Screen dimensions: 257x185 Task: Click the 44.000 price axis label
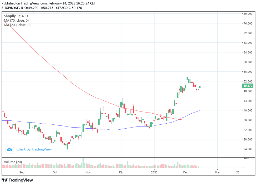[248, 101]
